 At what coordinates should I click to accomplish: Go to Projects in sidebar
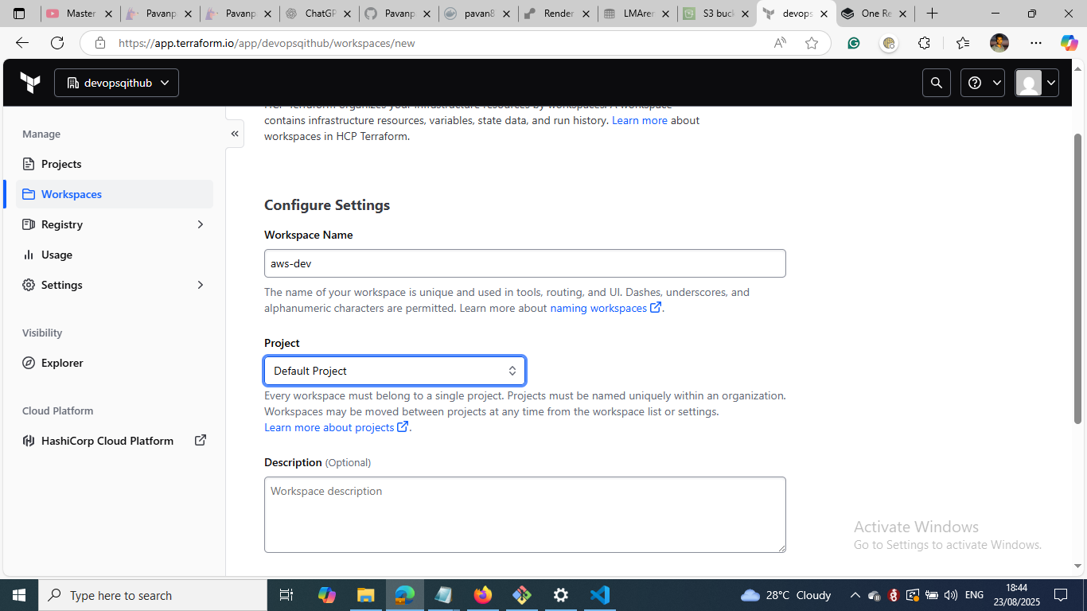coord(61,164)
